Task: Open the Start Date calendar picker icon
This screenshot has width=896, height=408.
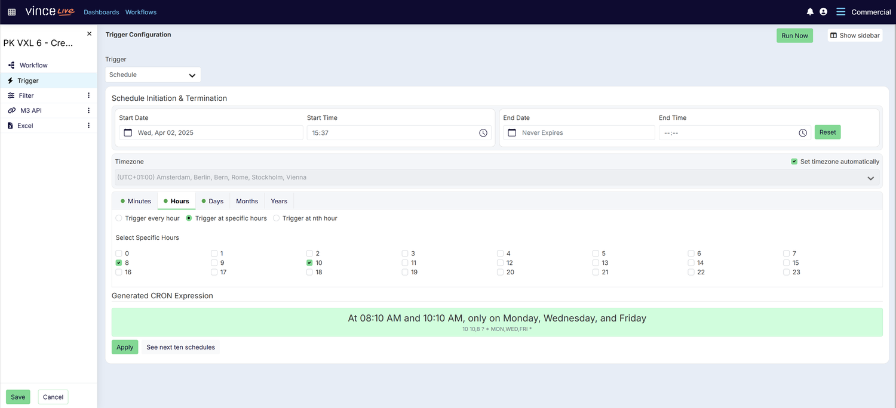Action: (128, 132)
